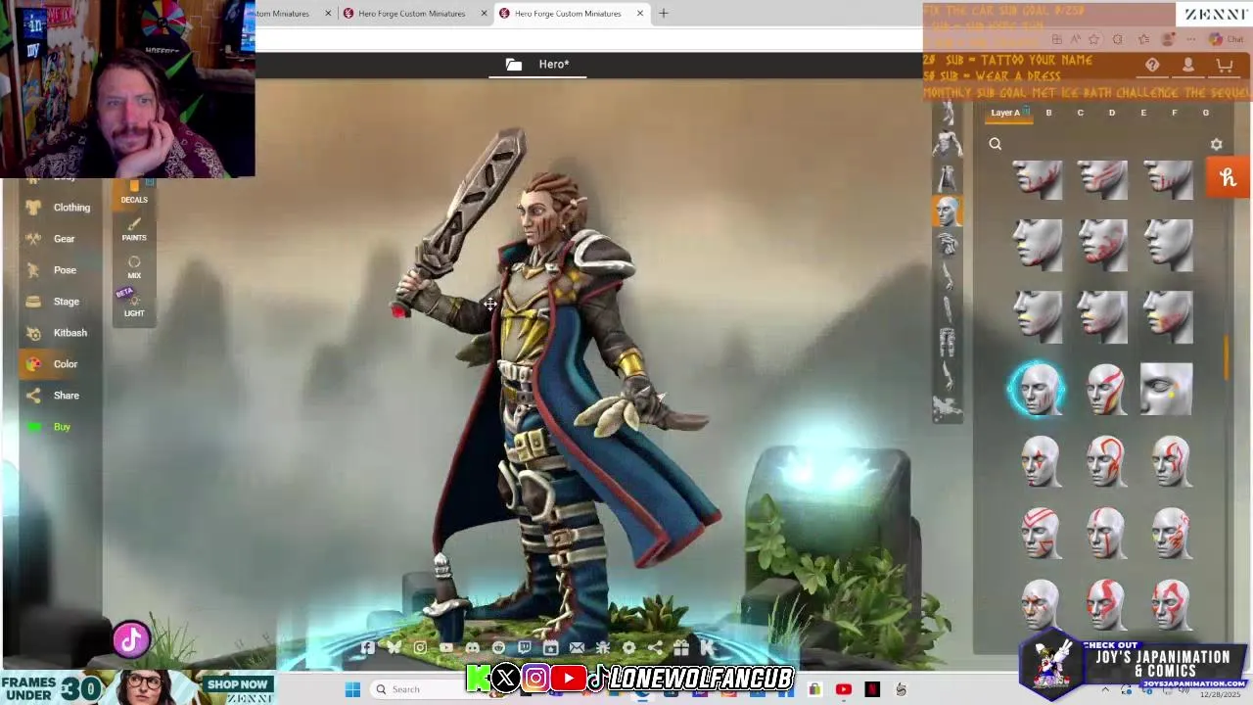Open the Kitbash category
The width and height of the screenshot is (1253, 705).
[x=59, y=333]
